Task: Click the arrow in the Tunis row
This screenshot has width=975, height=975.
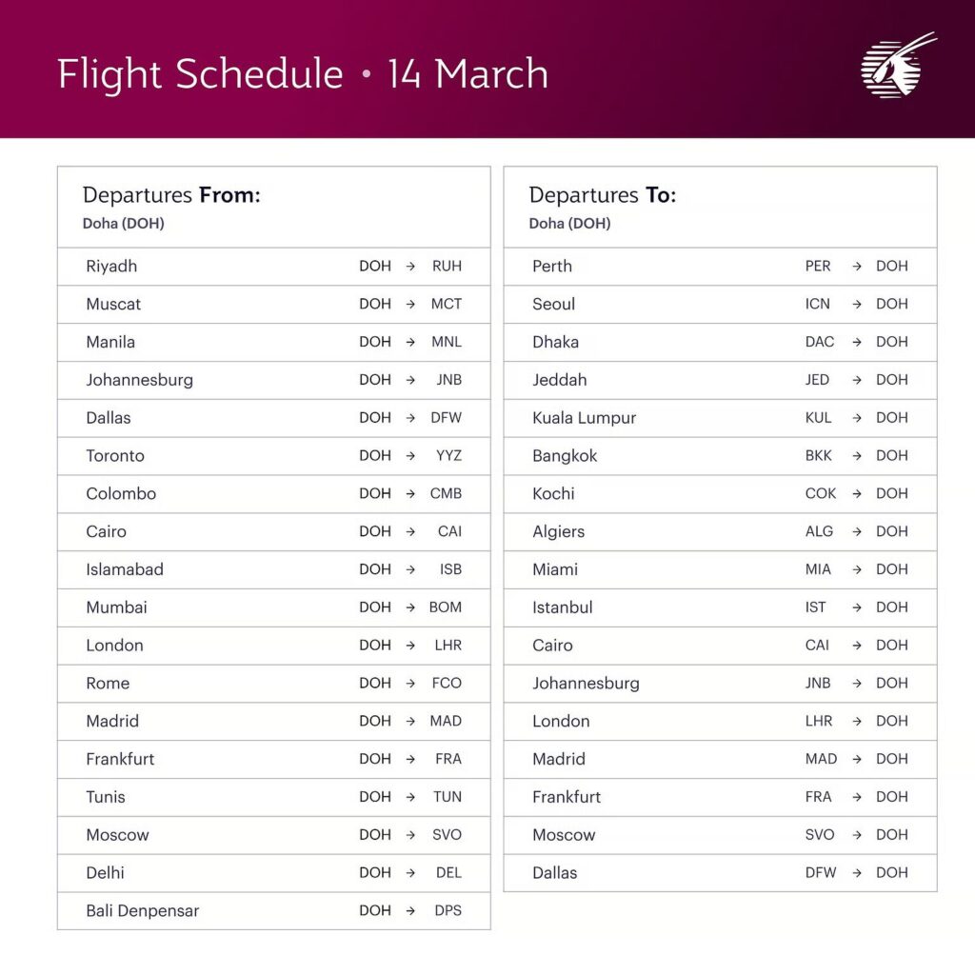Action: pyautogui.click(x=410, y=797)
